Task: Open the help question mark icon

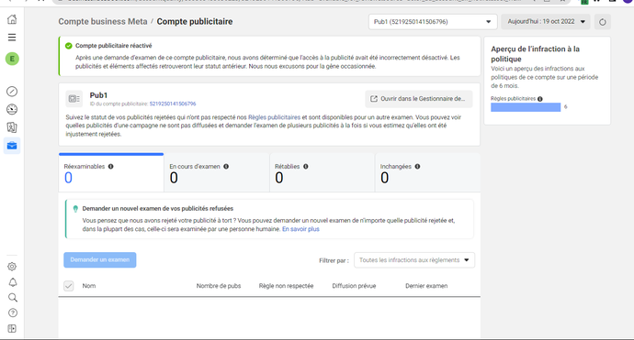Action: 13,313
